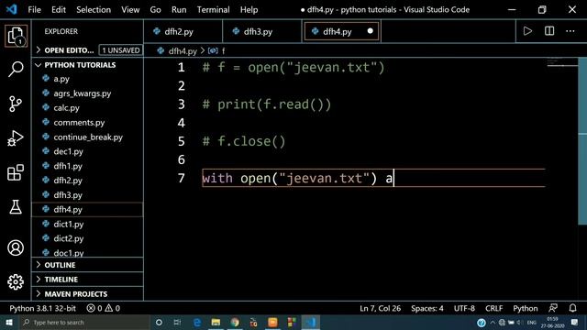Viewport: 587px width, 330px height.
Task: Open the Manage gear settings icon
Action: [16, 281]
